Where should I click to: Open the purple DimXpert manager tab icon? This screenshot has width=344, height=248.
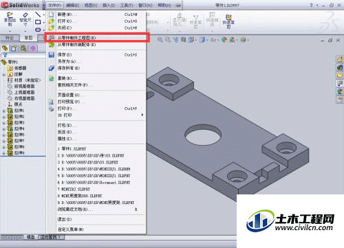(33, 48)
